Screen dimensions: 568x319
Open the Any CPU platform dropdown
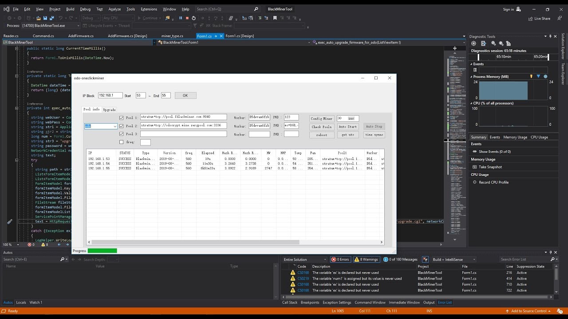(x=118, y=18)
